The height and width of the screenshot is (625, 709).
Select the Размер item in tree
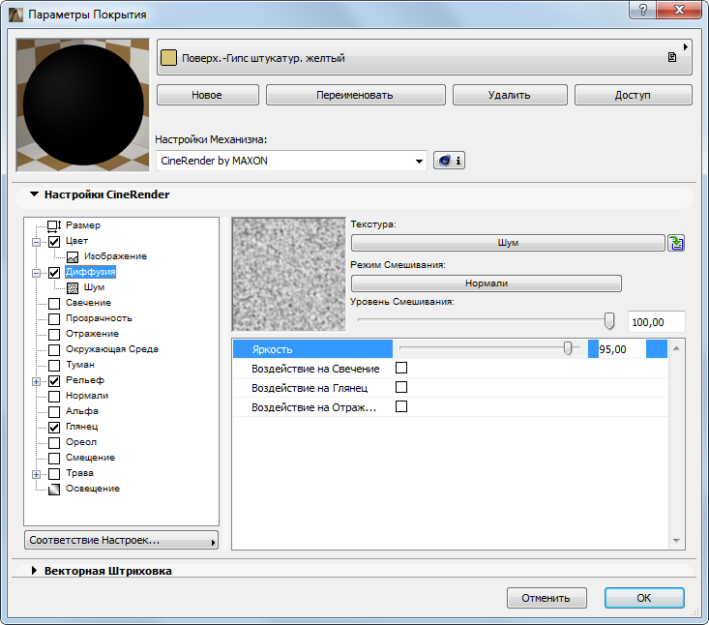(x=83, y=225)
